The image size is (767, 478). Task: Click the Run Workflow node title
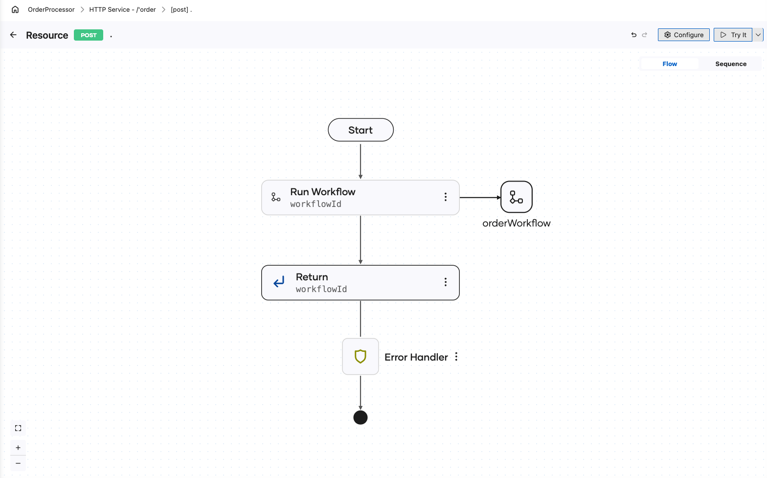click(x=323, y=192)
